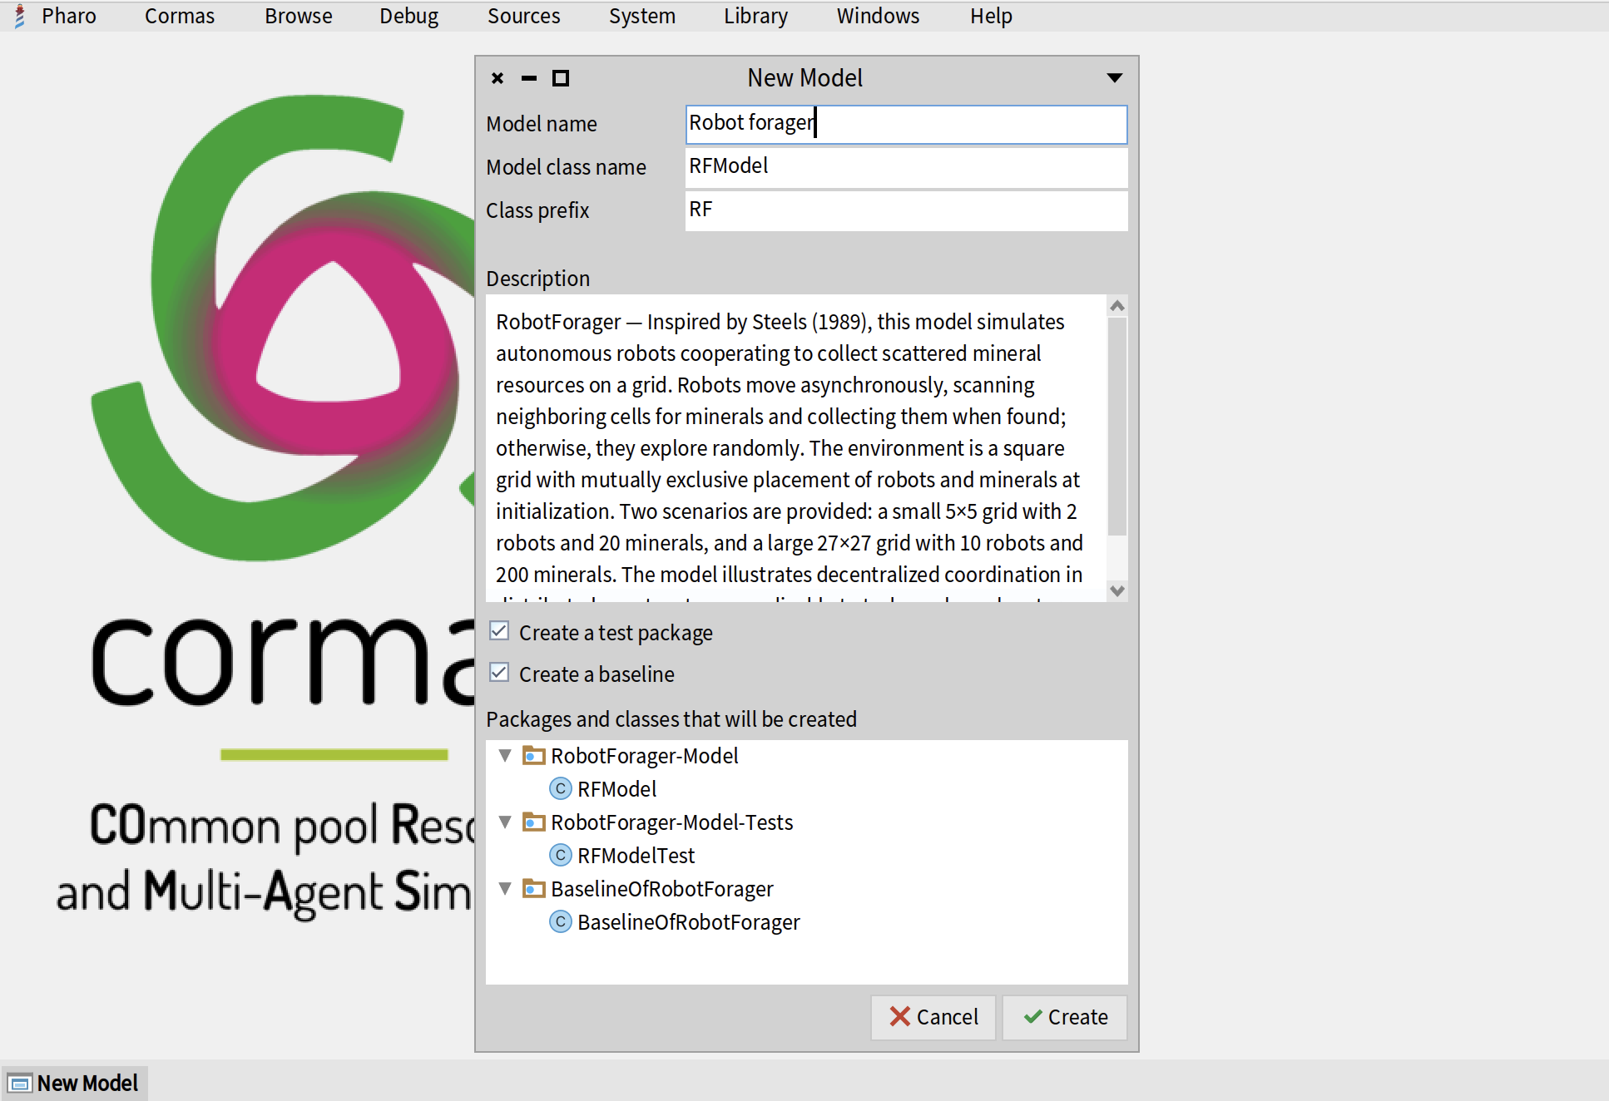Click the RFModelTest class icon
The image size is (1609, 1101).
click(x=561, y=855)
